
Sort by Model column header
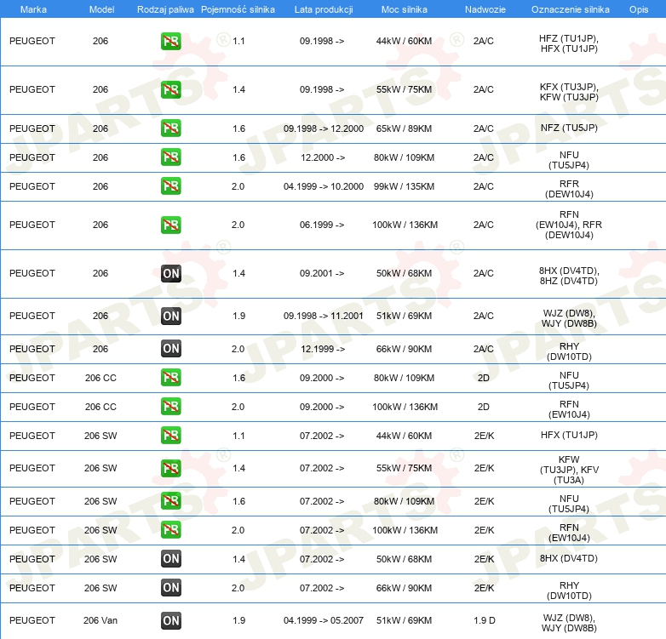[101, 9]
